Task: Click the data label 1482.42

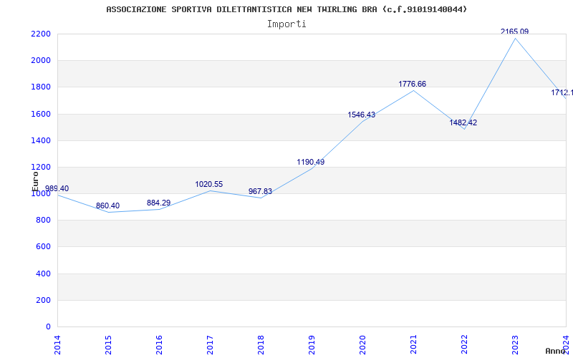Action: [x=463, y=122]
